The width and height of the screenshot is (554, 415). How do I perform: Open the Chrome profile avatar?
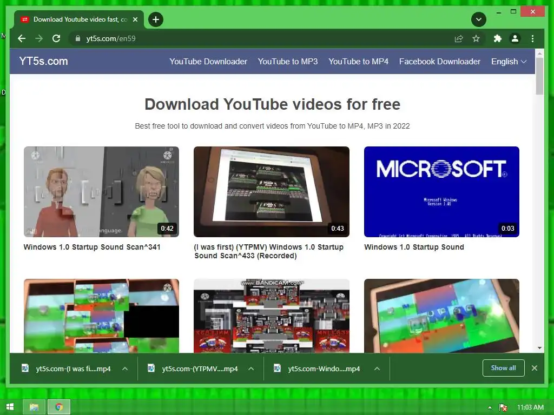(x=515, y=38)
